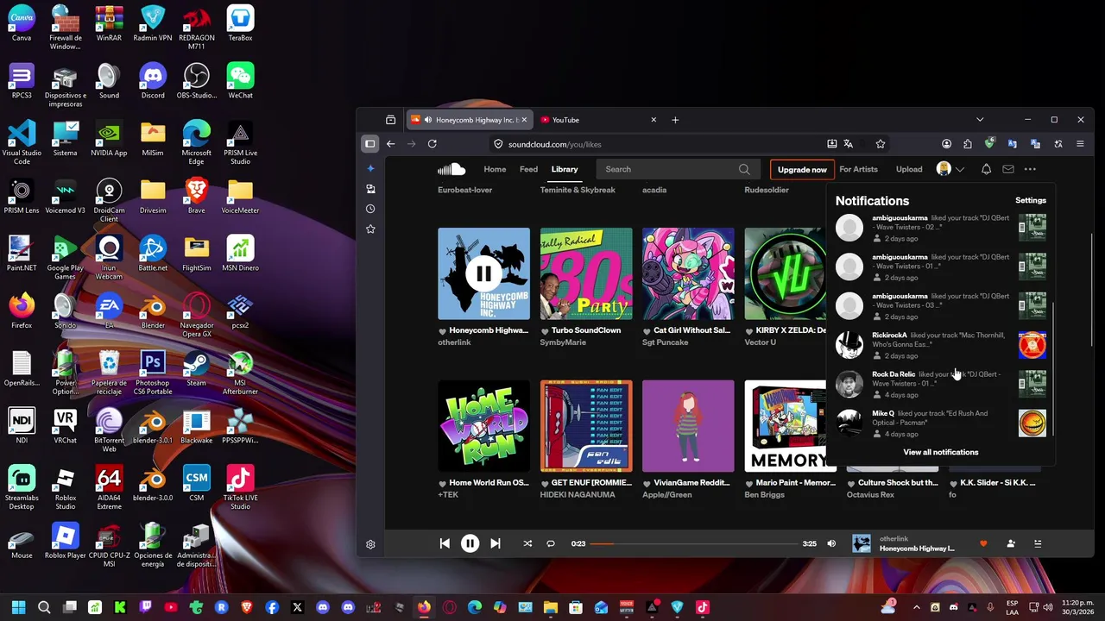Open Turbo SoundClown track thumbnail

click(586, 274)
